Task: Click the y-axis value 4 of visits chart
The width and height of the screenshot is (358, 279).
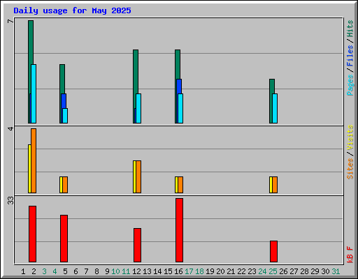Action: (10, 128)
